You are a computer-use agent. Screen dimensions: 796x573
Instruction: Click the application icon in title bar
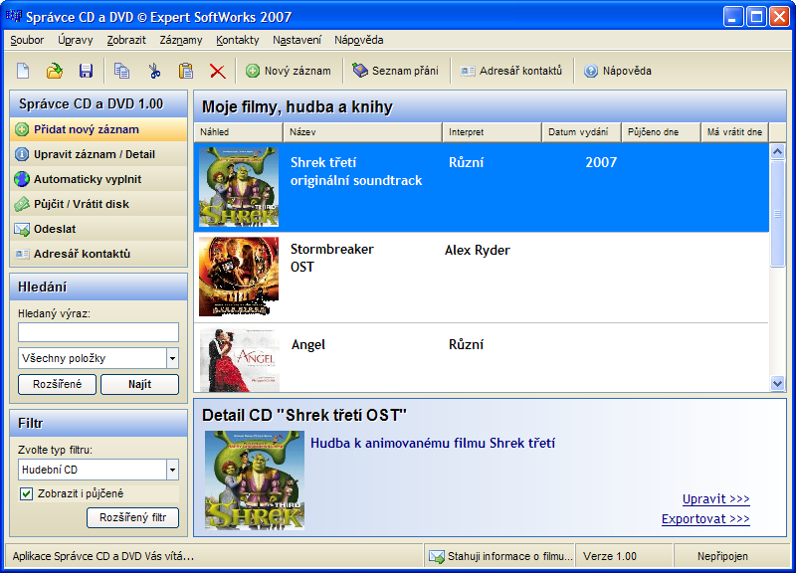coord(13,16)
